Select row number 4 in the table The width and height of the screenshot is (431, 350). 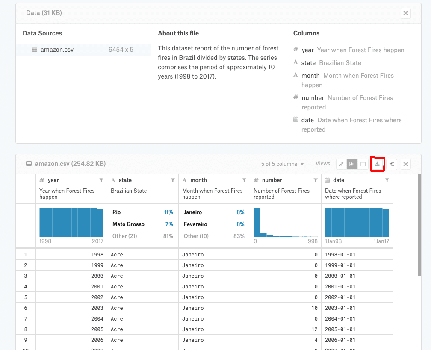point(26,286)
